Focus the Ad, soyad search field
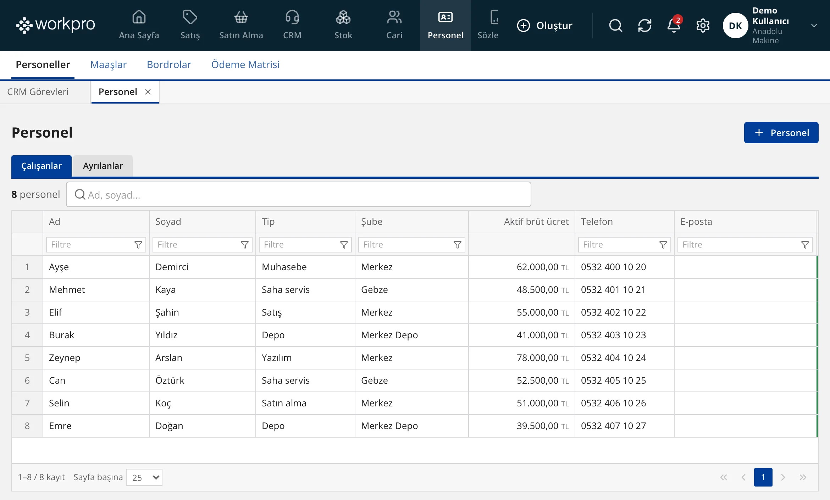The image size is (830, 500). [x=299, y=195]
